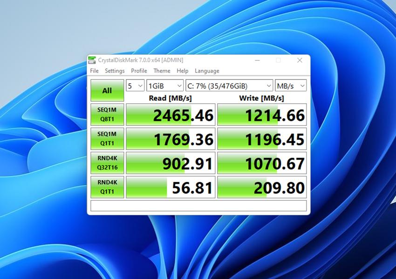
Task: Run the SEQ1M Q1T1 test
Action: [x=107, y=139]
